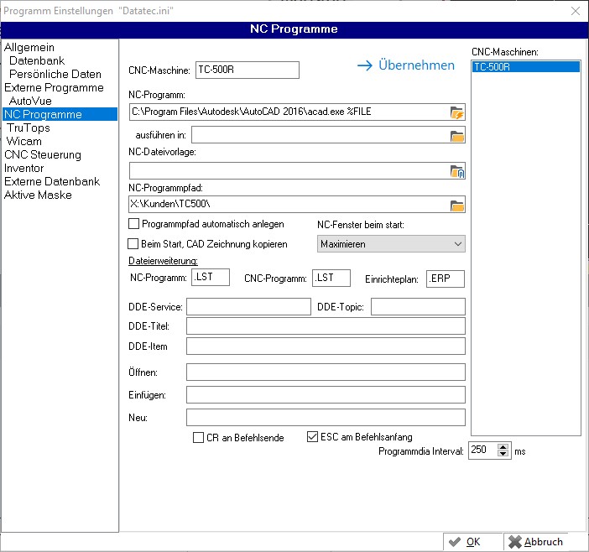The image size is (589, 552).
Task: Open Aktive Maske settings
Action: [x=38, y=195]
